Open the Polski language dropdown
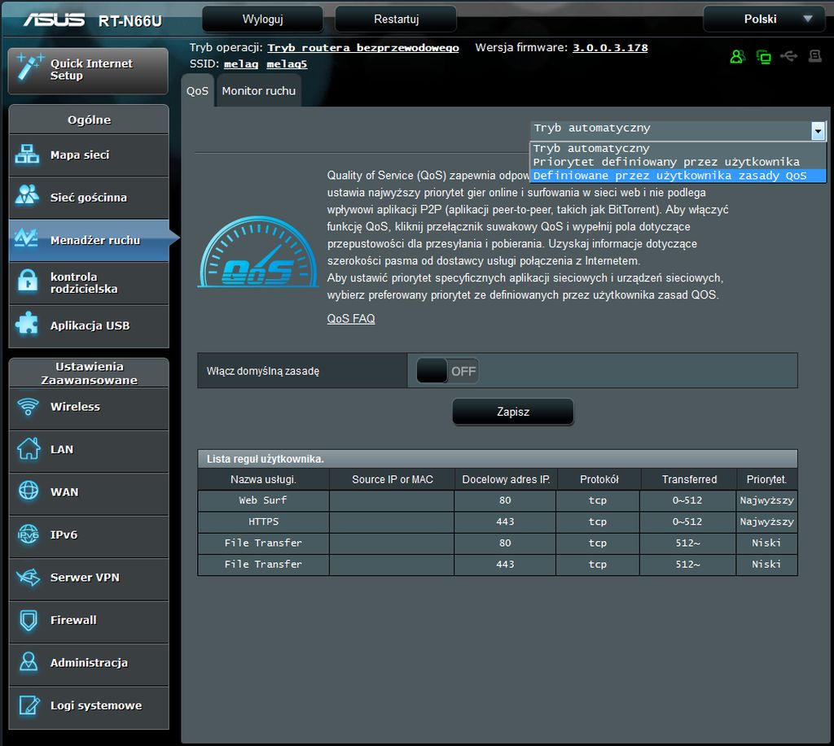Viewport: 834px width, 746px height. point(764,20)
